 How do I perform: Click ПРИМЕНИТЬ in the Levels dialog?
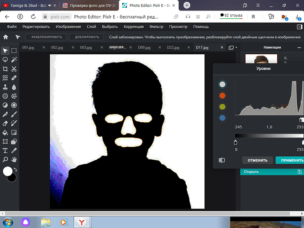coord(290,160)
